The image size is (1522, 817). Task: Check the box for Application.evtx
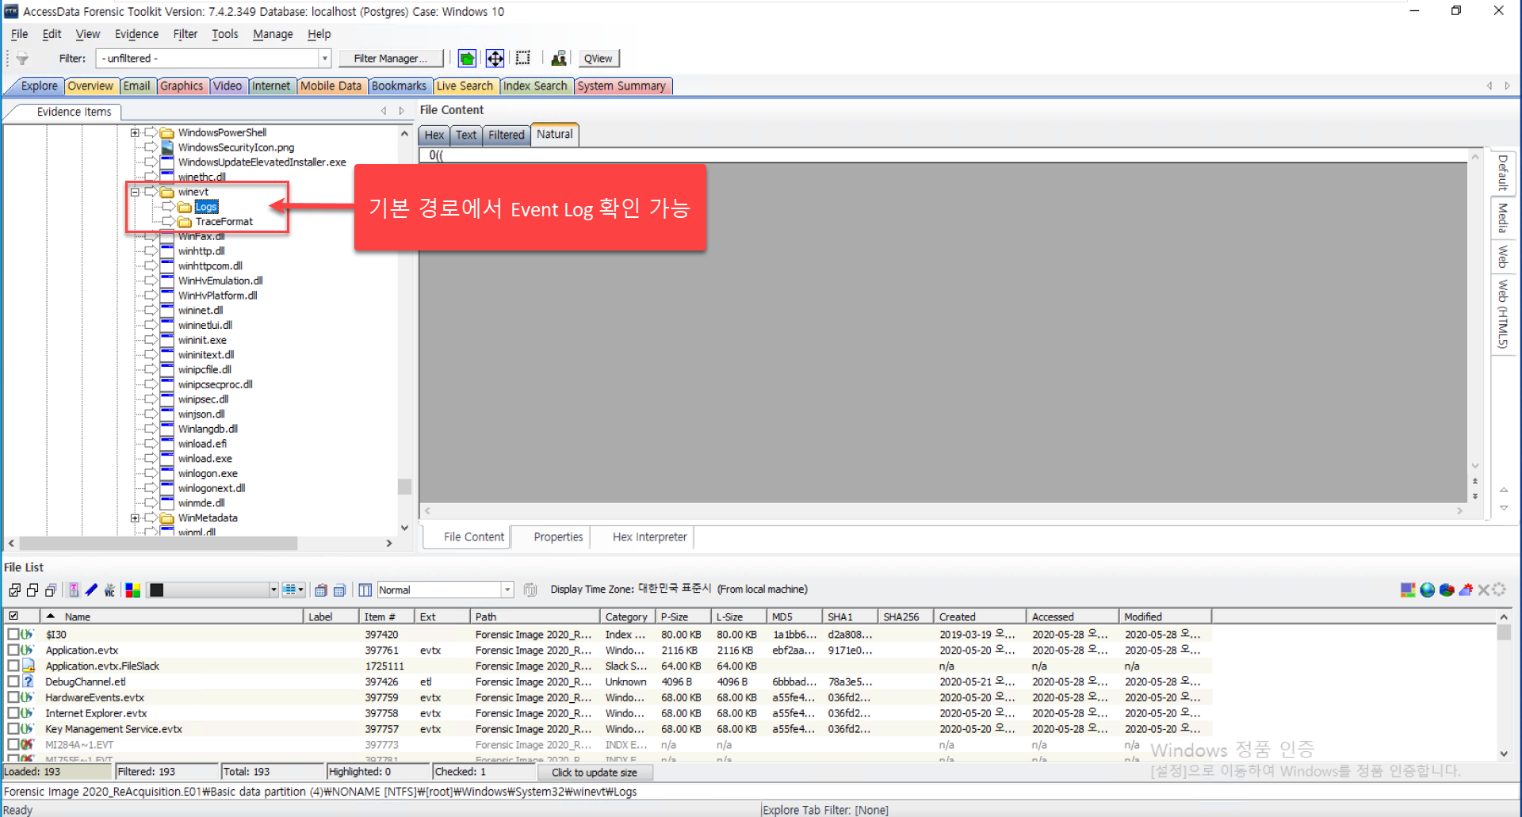coord(13,650)
